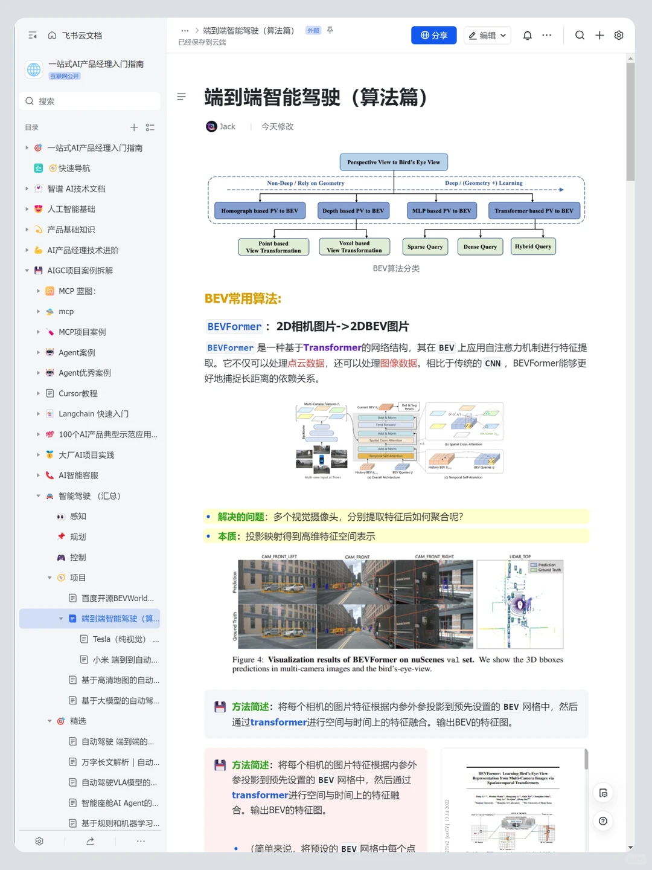Expand the 人工智能基础 section
652x870 pixels.
coord(27,209)
